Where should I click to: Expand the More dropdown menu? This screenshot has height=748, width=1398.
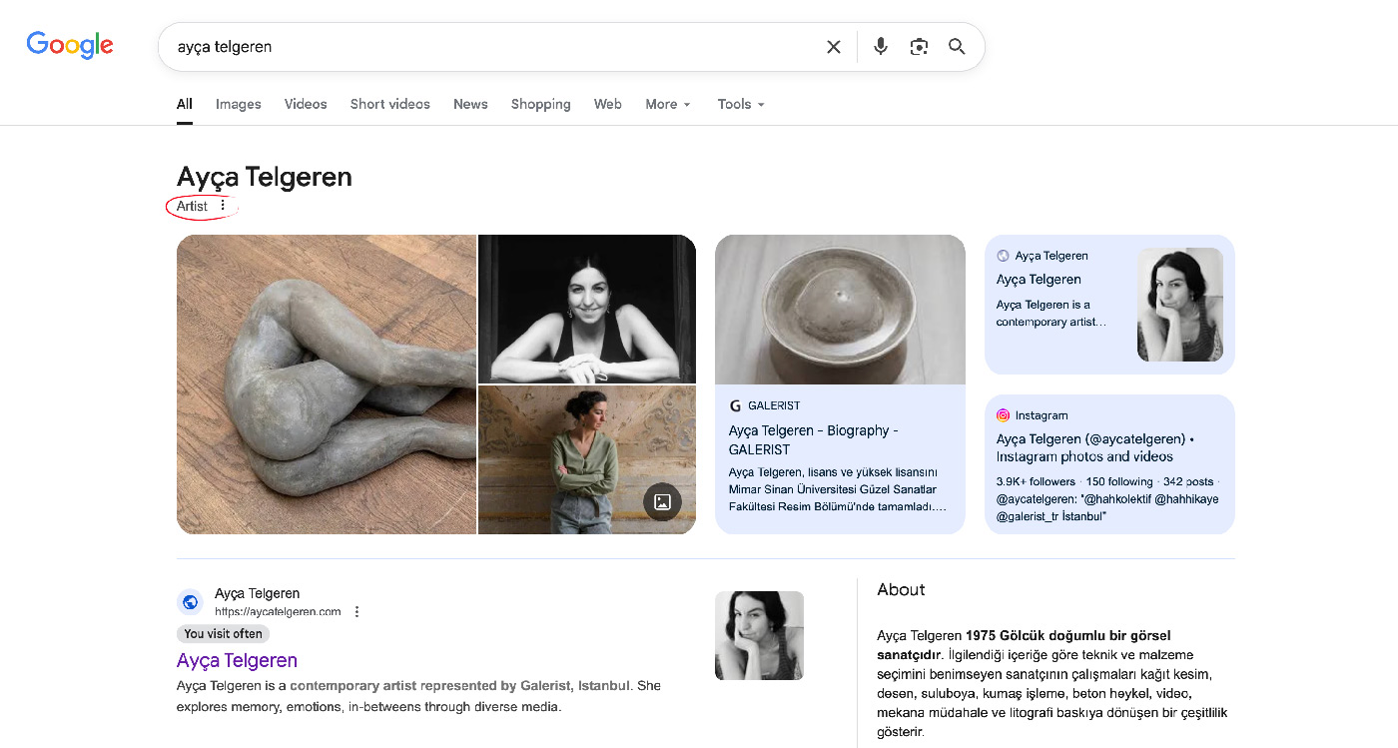(668, 104)
